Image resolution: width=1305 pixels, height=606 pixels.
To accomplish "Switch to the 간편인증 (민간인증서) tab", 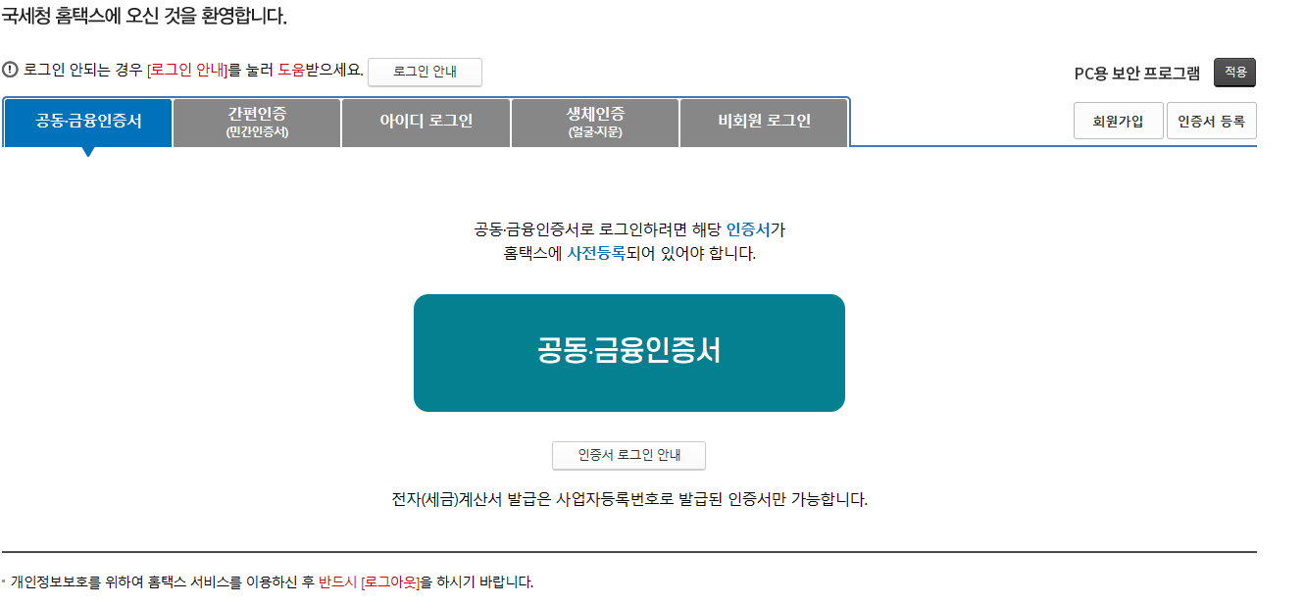I will click(x=257, y=122).
